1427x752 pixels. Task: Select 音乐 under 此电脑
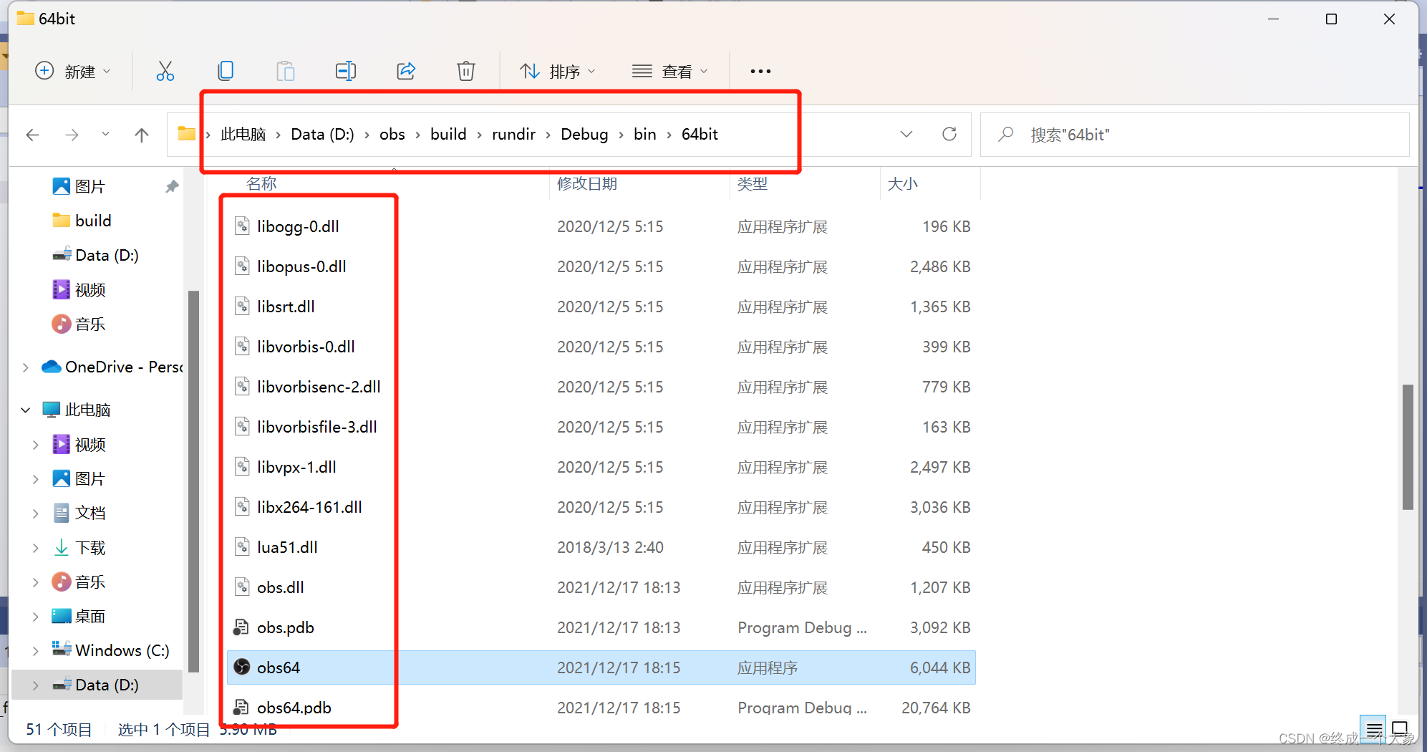(x=90, y=582)
